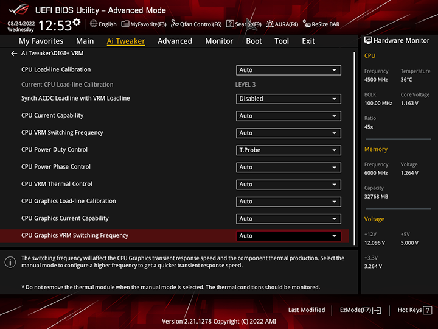The image size is (438, 329).
Task: Click the ReSize BAR icon
Action: [x=307, y=24]
